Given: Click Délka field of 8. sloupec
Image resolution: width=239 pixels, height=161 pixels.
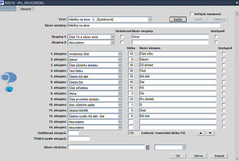Looking at the screenshot, I should click(131, 93).
